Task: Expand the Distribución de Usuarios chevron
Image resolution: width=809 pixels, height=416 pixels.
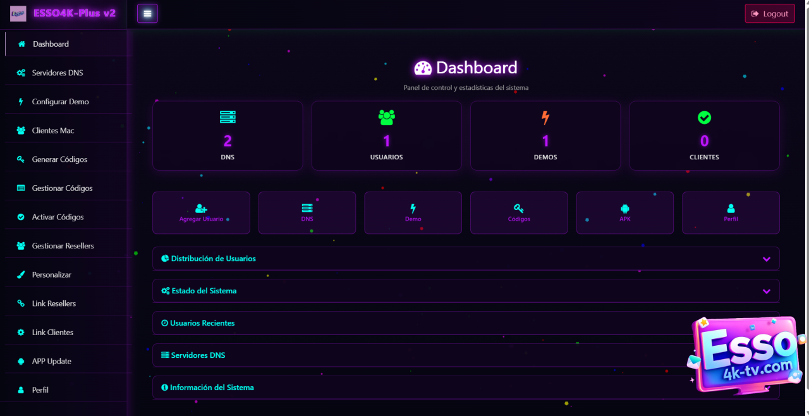Action: click(766, 259)
